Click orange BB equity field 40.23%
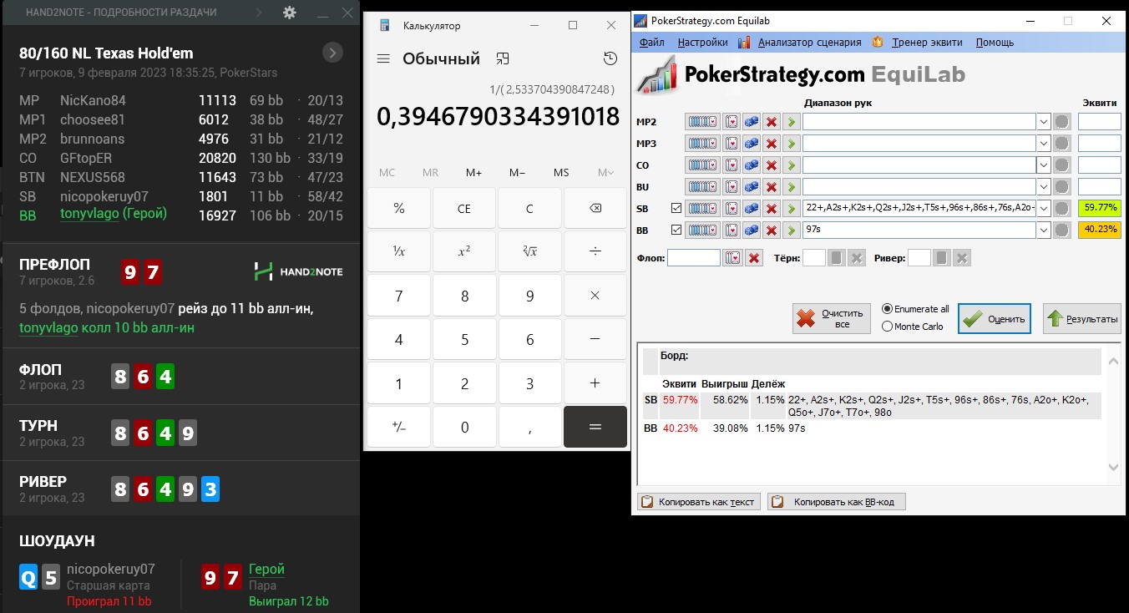The width and height of the screenshot is (1129, 613). point(1099,230)
